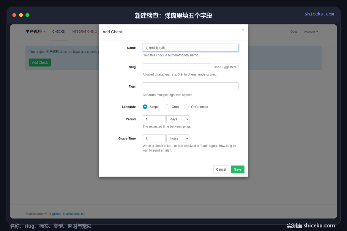Click the Tags field label
This screenshot has height=231, width=347.
click(132, 87)
